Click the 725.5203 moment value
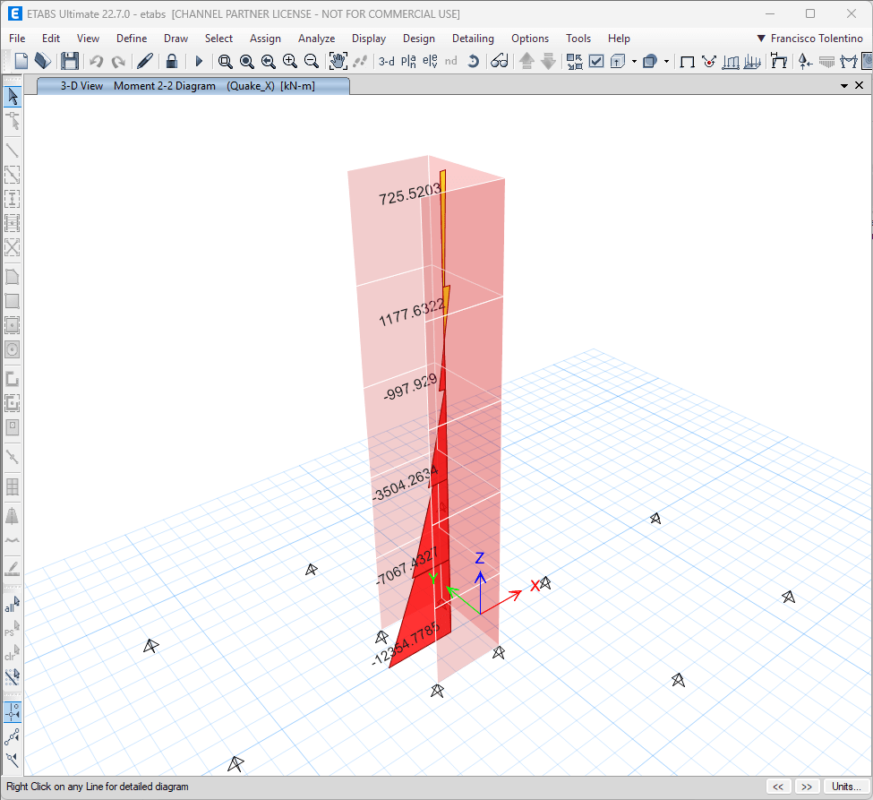The height and width of the screenshot is (800, 873). pos(410,194)
